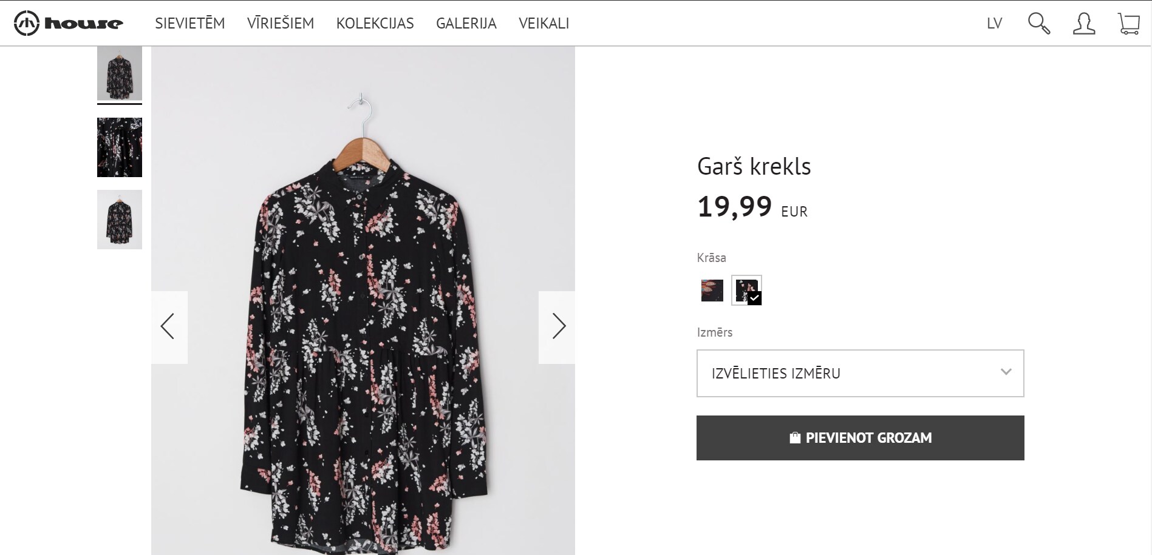1152x555 pixels.
Task: Show the next product image
Action: coord(557,327)
